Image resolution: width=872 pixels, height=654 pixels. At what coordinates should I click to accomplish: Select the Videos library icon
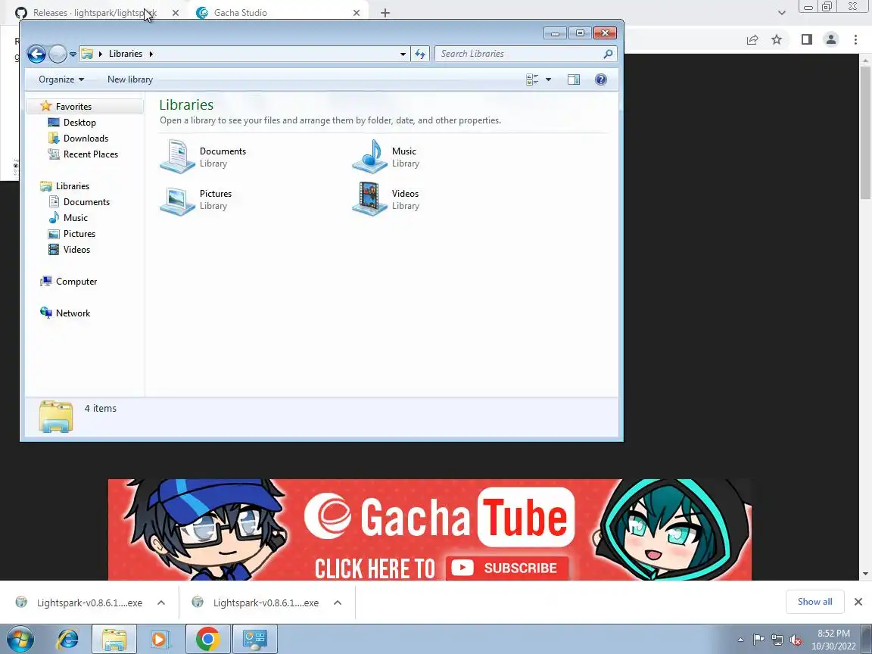[x=370, y=199]
